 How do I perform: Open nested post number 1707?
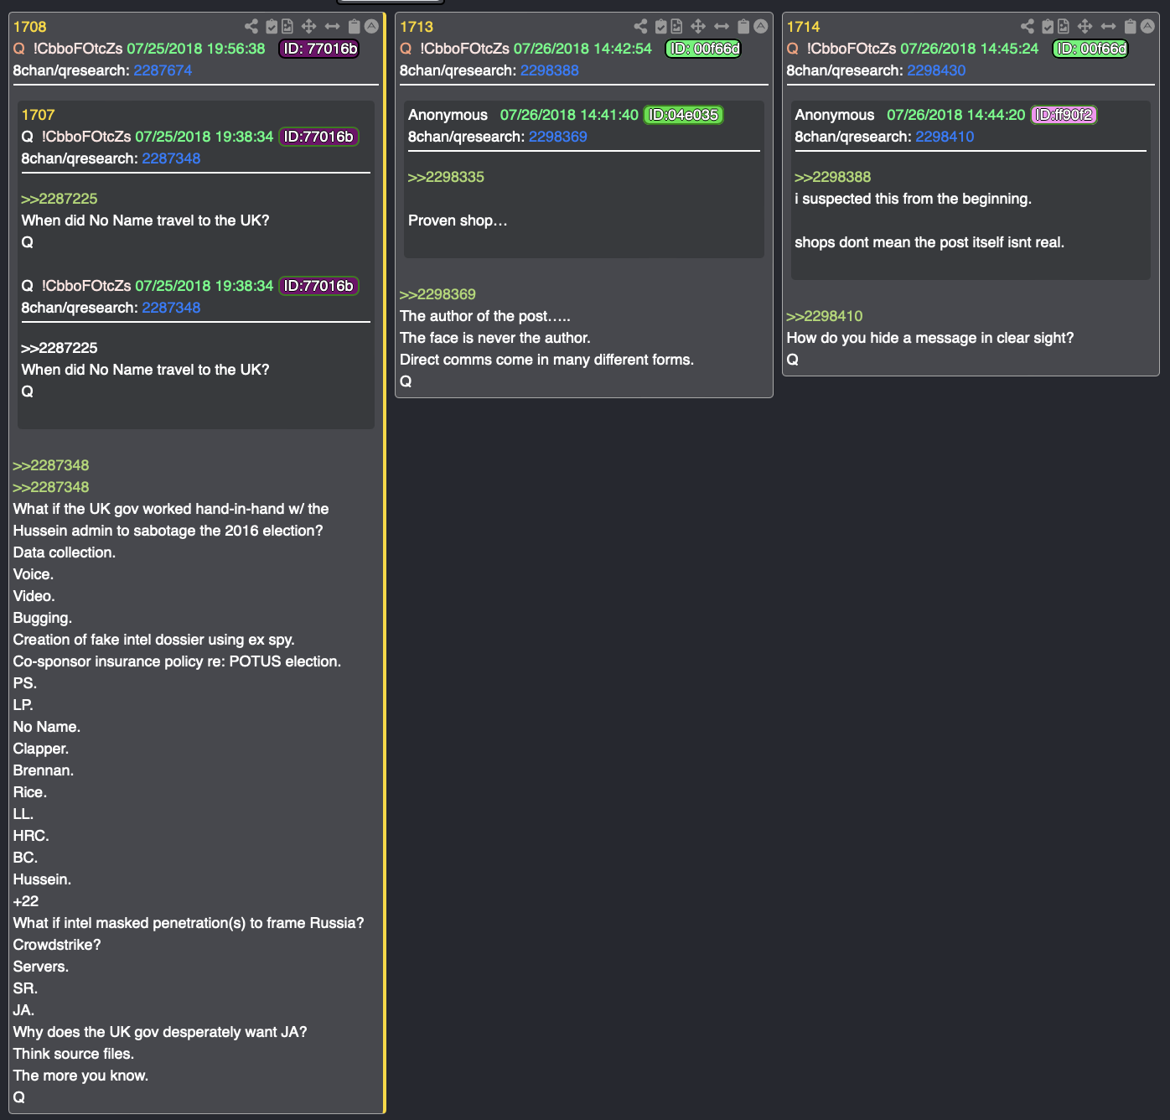[x=38, y=115]
